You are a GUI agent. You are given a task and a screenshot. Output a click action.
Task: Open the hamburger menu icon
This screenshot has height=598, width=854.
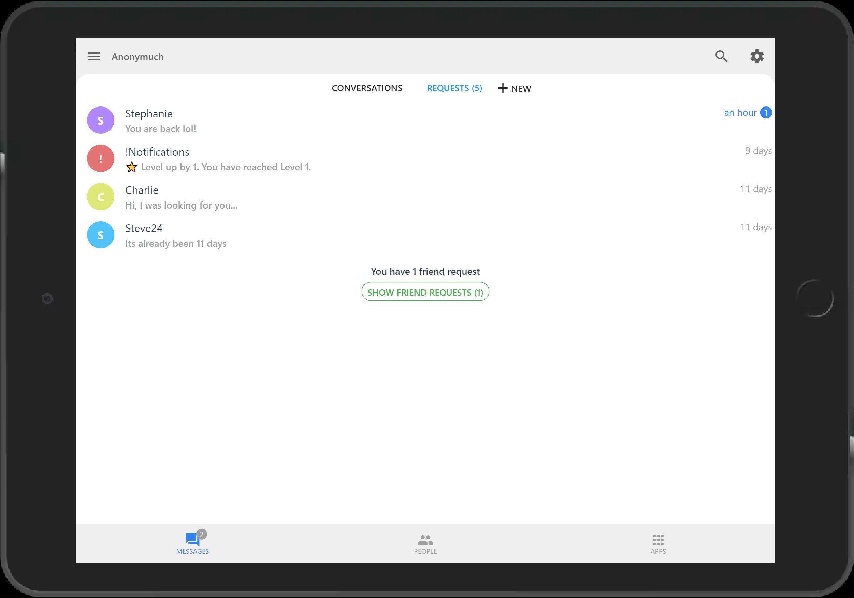[x=94, y=56]
